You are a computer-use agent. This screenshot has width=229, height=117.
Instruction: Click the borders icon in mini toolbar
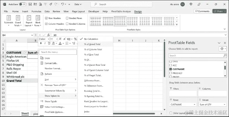(67, 43)
